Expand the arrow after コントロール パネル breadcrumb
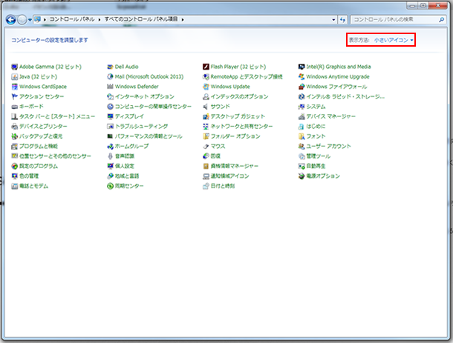 (x=99, y=19)
